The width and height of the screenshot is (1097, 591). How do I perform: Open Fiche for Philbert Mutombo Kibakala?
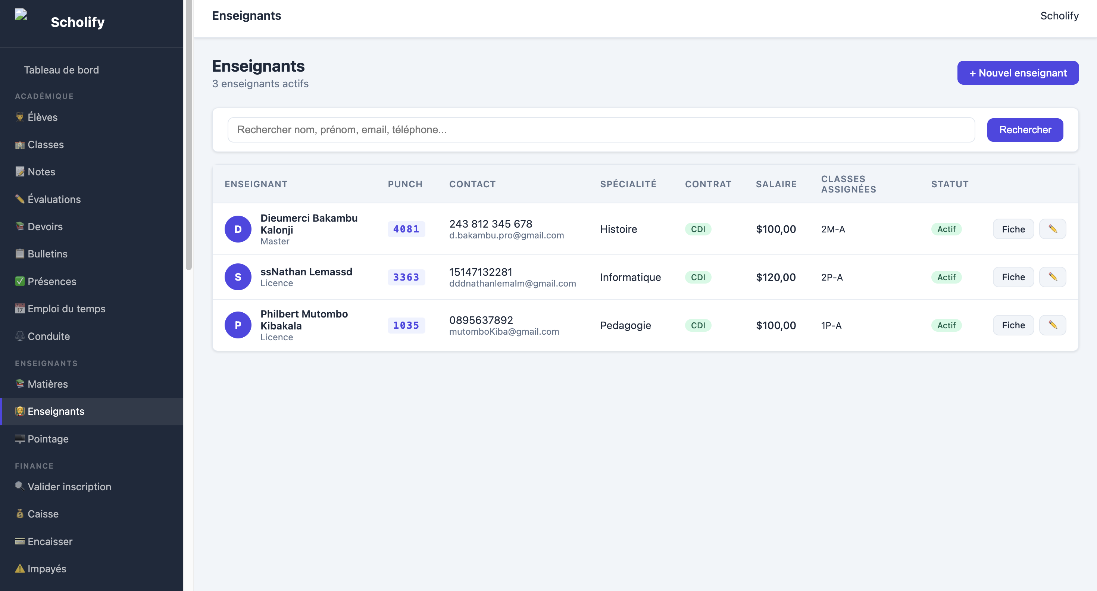1013,325
